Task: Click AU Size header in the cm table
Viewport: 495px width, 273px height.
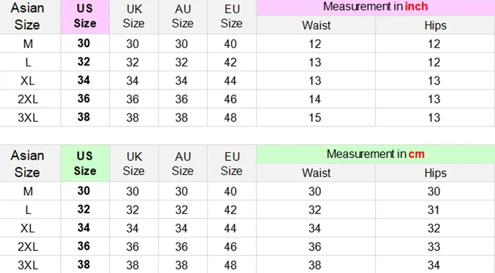Action: [x=183, y=163]
